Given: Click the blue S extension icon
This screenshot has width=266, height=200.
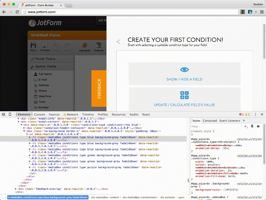Looking at the screenshot, I should [250, 12].
